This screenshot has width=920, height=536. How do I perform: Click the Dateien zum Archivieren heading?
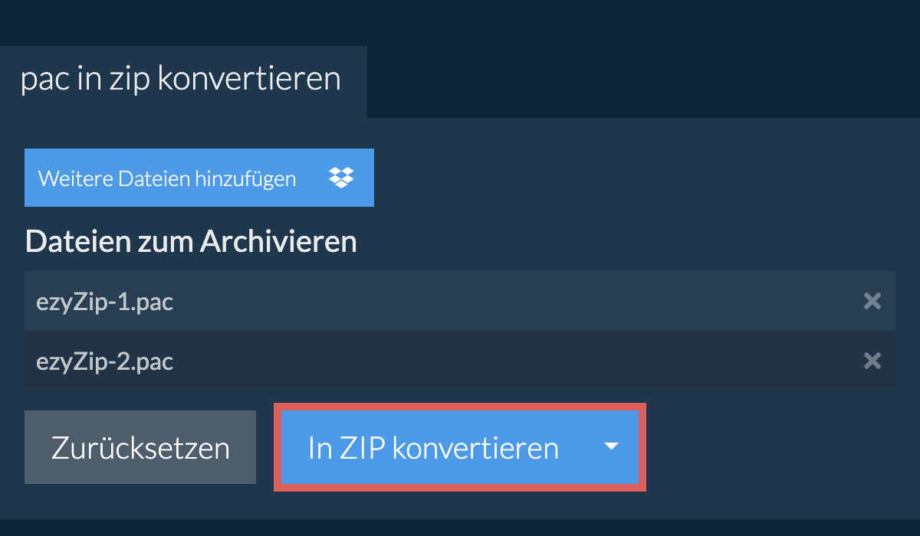point(191,242)
